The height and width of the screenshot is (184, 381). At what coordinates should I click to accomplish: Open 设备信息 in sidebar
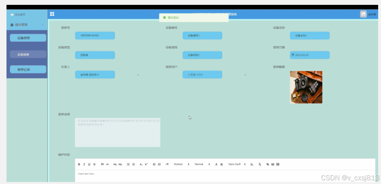tap(28, 38)
